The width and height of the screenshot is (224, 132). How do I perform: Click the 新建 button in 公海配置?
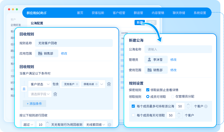click(x=139, y=23)
